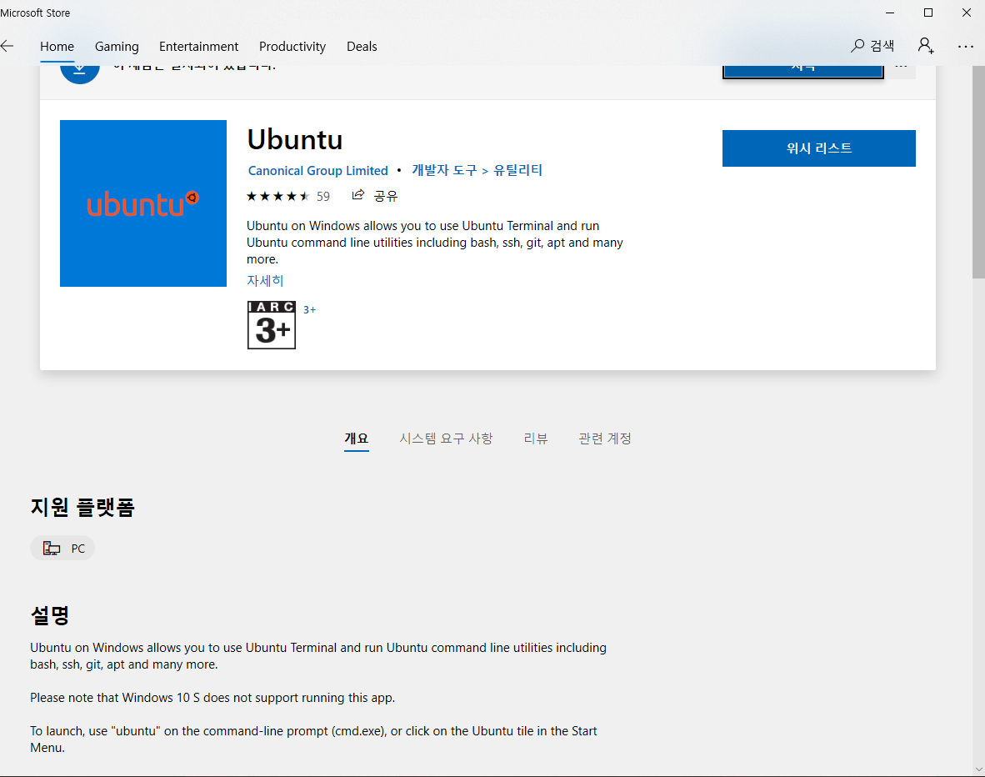Image resolution: width=985 pixels, height=777 pixels.
Task: Select the 개요 overview tab
Action: [x=356, y=439]
